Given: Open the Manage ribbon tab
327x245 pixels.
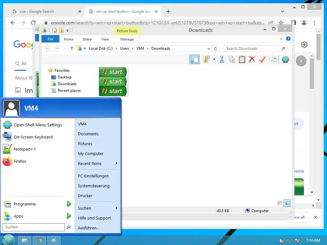Looking at the screenshot, I should (127, 39).
